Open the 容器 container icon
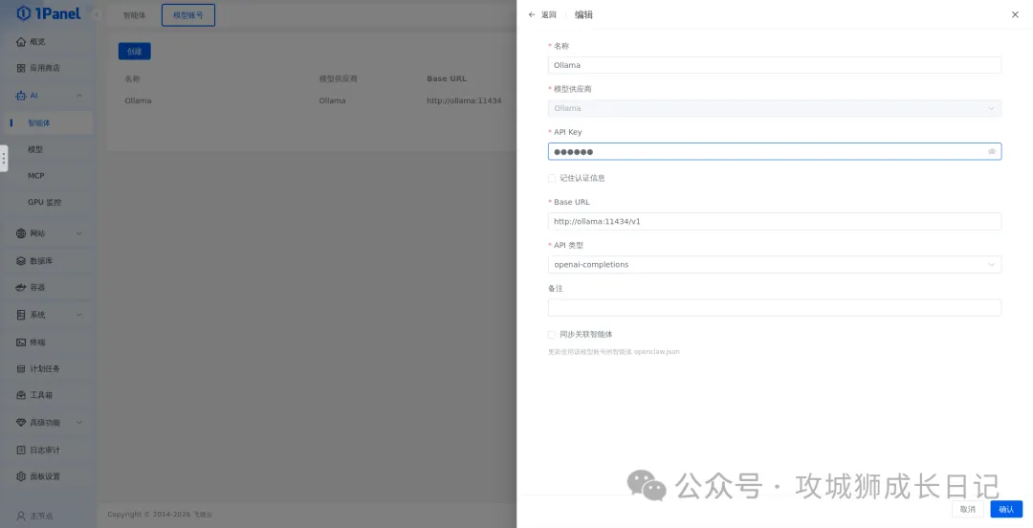 [21, 288]
